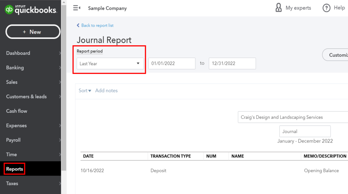Open Customers & leads menu item
The image size is (348, 194).
[x=26, y=97]
